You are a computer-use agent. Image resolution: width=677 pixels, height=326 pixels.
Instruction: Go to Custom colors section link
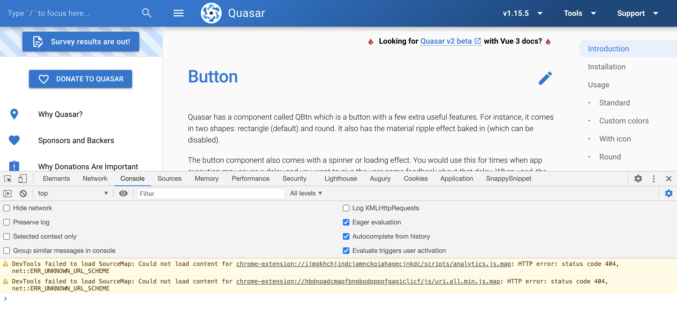(x=624, y=121)
